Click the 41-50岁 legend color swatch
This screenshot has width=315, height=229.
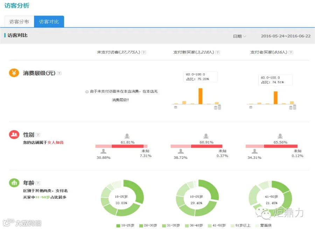click(x=210, y=226)
